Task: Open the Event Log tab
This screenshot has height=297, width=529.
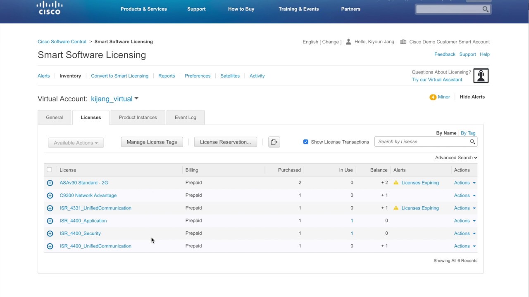Action: pos(186,118)
